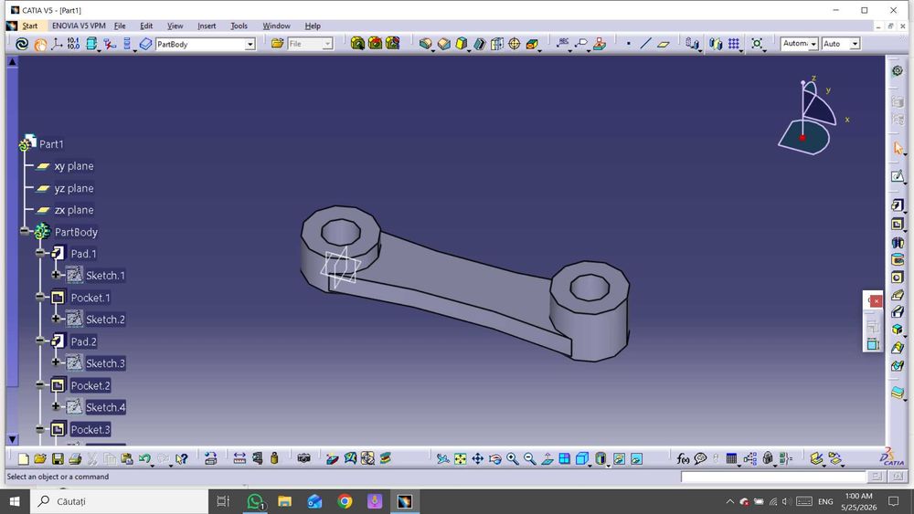Expand the Sketch.2 tree node
Screen dimensions: 914x514
(56, 319)
